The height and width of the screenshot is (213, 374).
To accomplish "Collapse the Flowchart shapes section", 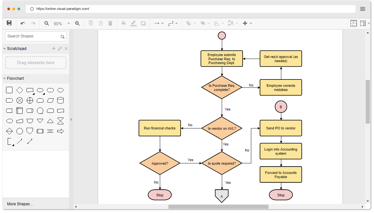I will (4, 78).
